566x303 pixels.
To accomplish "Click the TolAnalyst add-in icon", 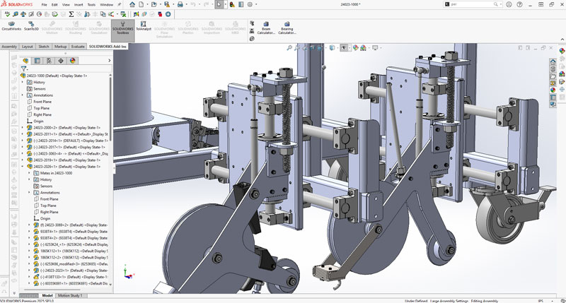I will (x=144, y=25).
